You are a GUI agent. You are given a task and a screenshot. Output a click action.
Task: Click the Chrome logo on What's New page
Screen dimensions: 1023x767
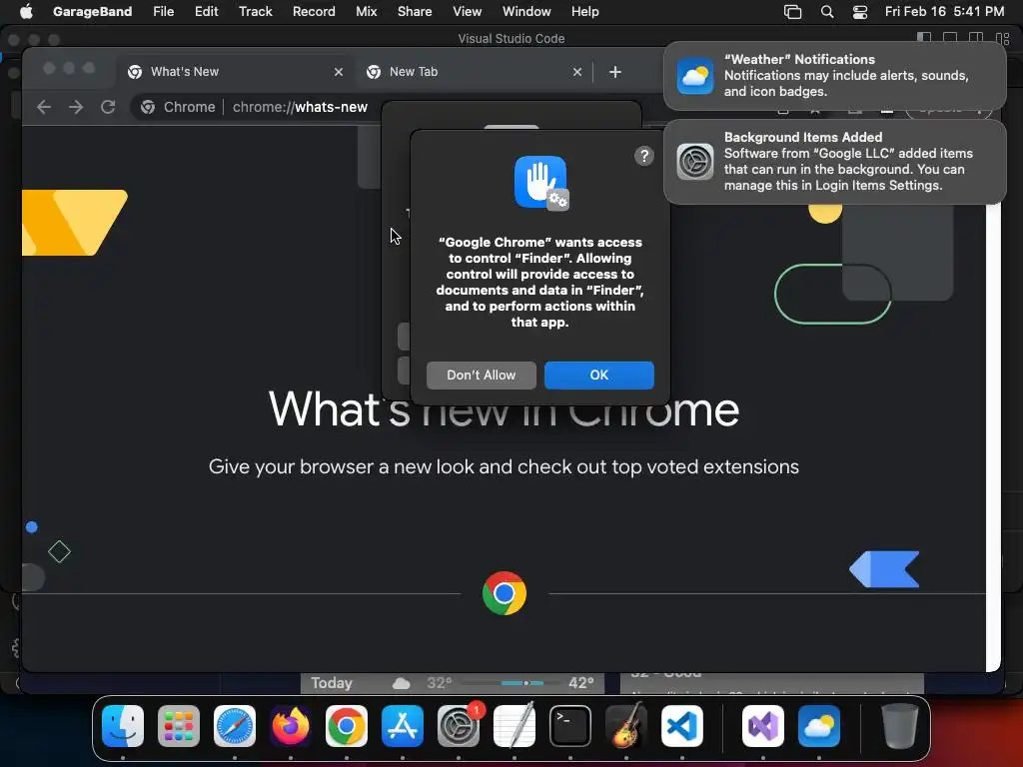505,593
